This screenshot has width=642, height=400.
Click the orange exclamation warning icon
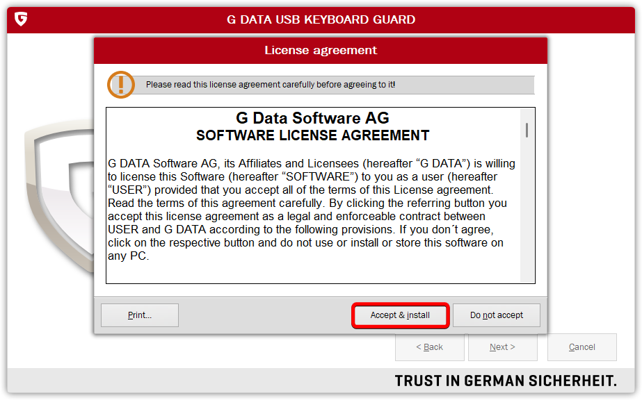(121, 85)
